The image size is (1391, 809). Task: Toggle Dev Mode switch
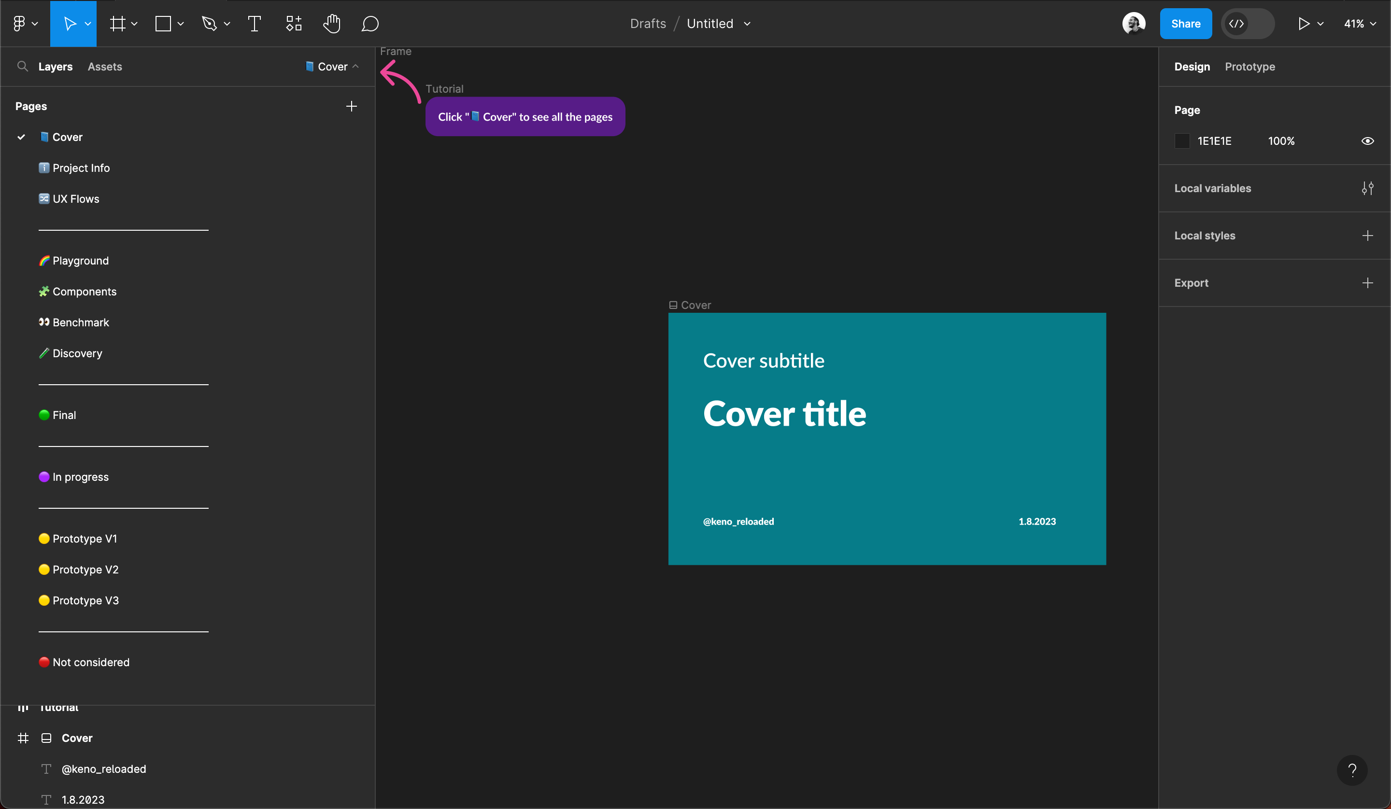pyautogui.click(x=1248, y=23)
